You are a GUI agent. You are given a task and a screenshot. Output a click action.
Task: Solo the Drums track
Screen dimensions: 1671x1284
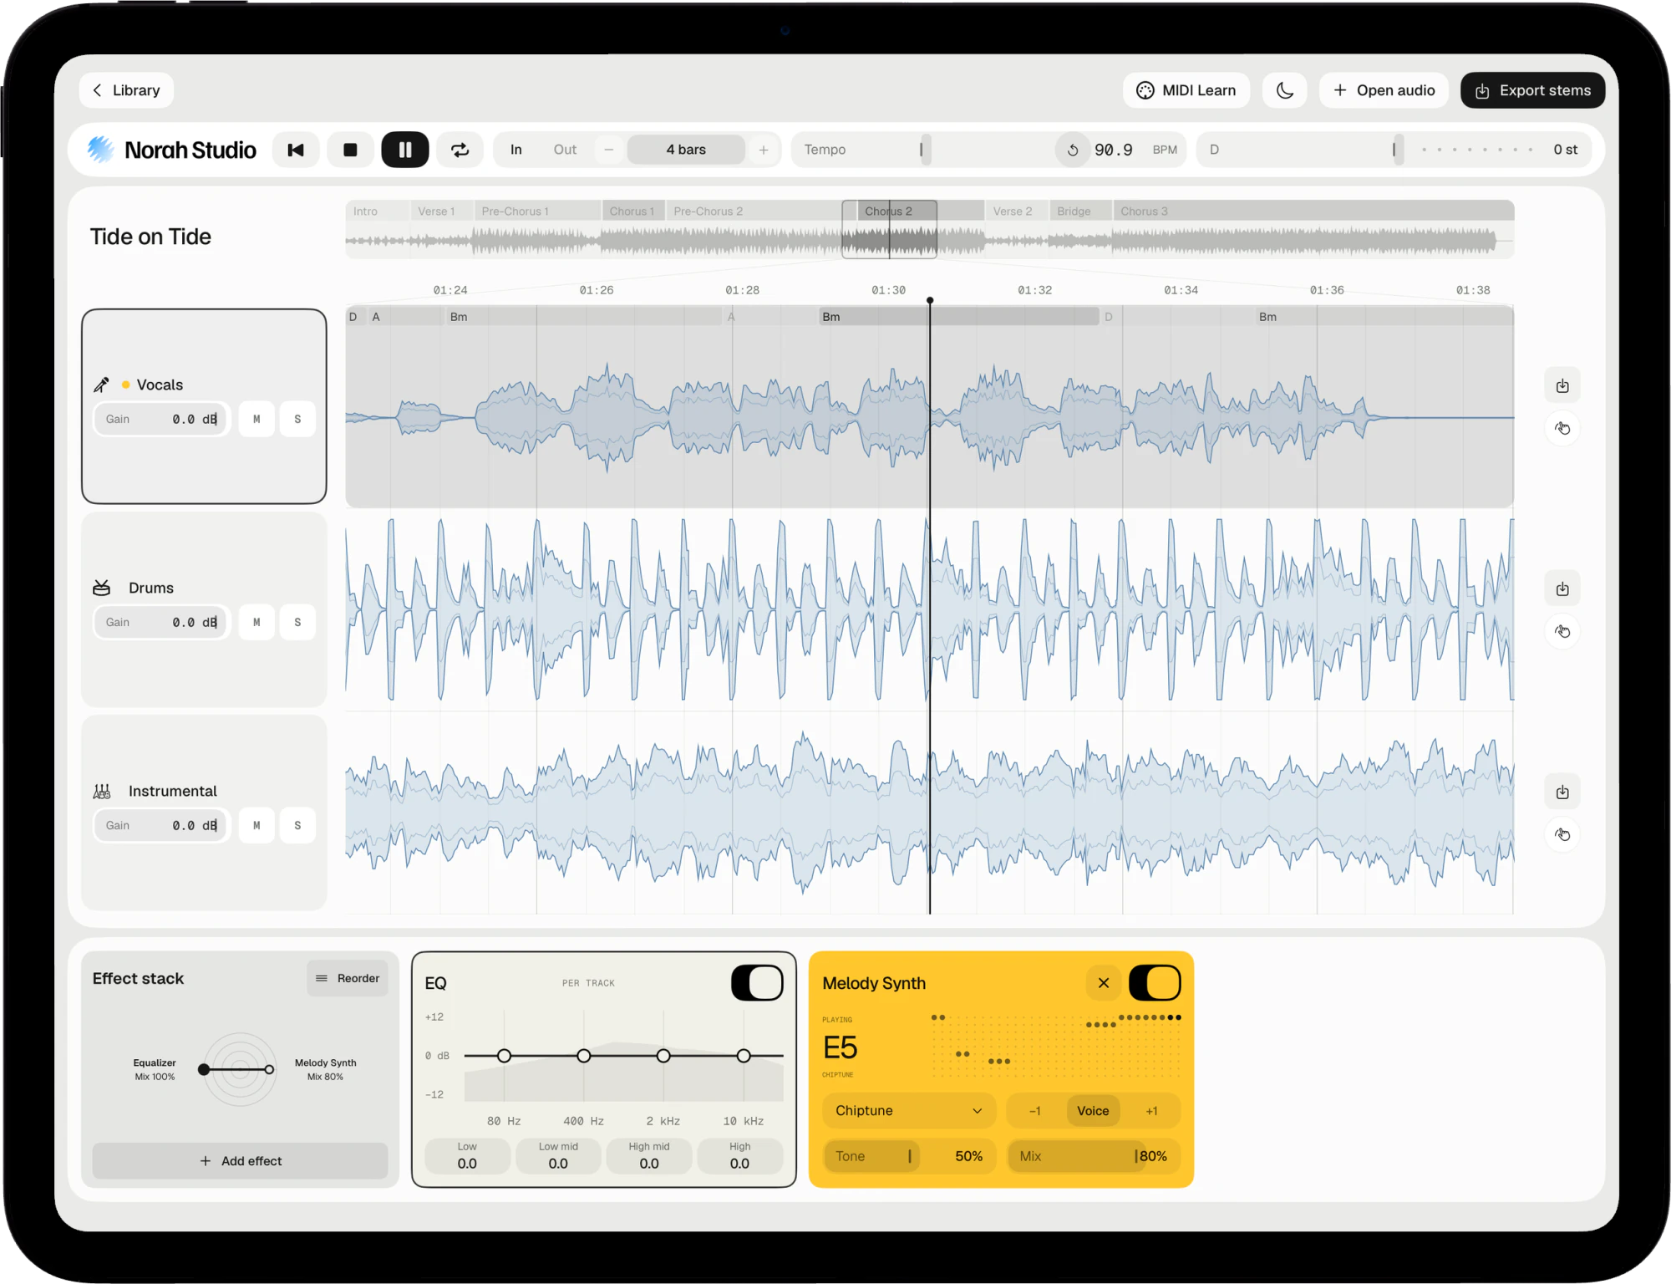[x=297, y=622]
